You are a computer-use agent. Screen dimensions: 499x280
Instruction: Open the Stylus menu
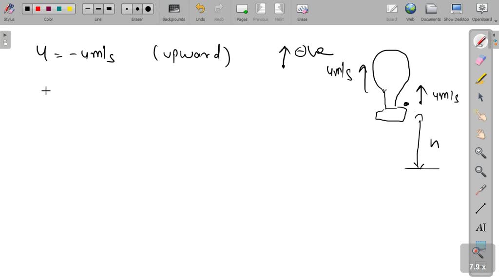click(9, 12)
